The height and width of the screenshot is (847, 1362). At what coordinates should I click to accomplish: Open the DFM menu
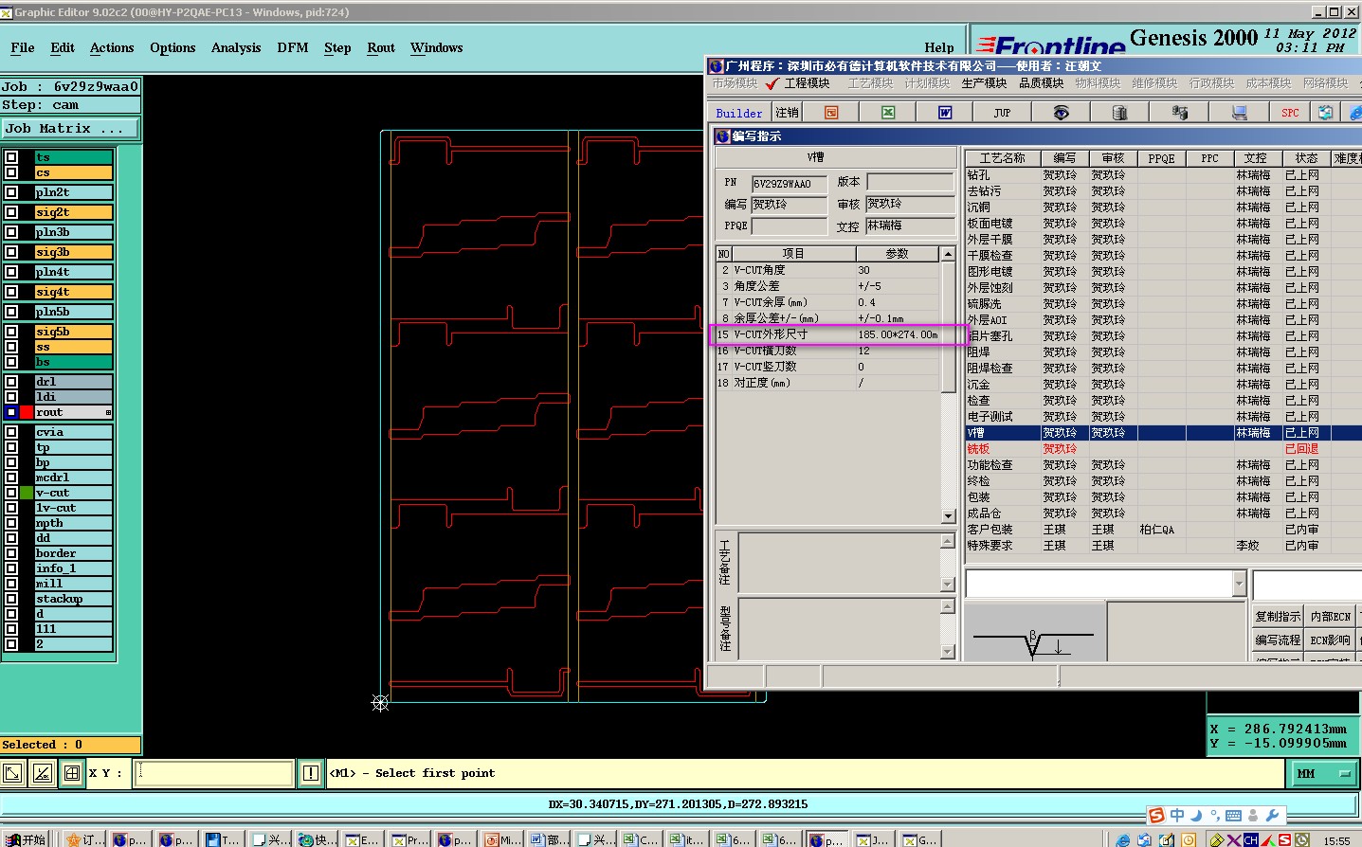click(292, 47)
